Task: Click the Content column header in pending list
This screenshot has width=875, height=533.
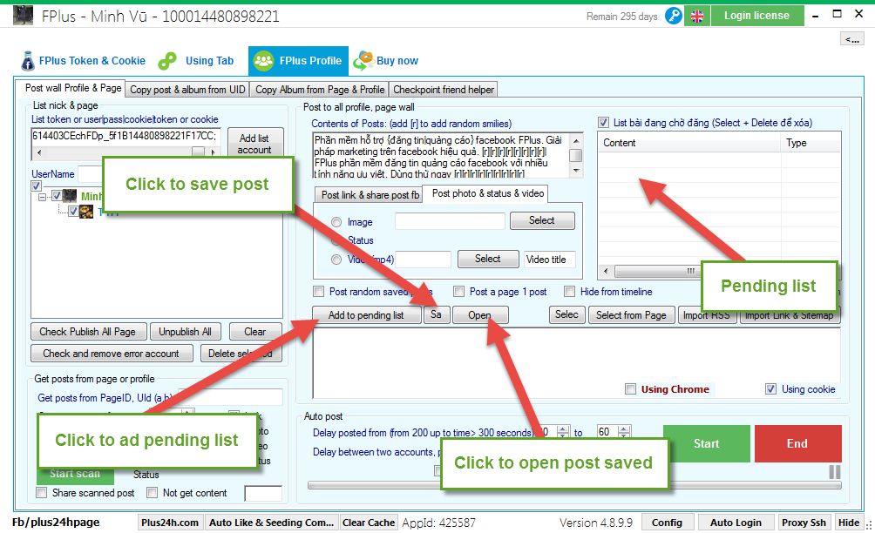Action: (689, 143)
